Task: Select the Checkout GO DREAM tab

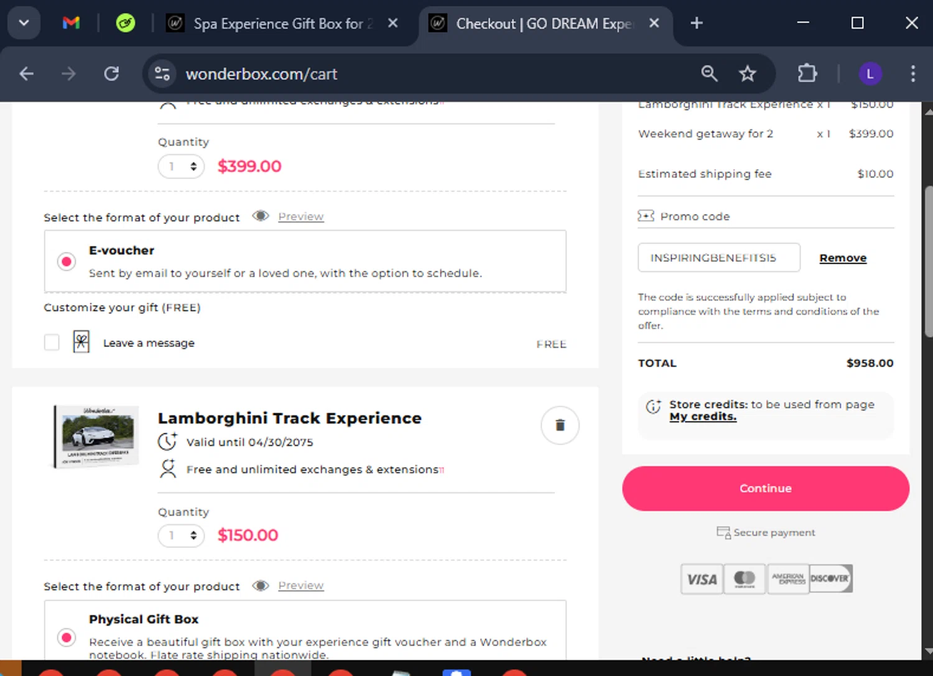Action: (545, 24)
